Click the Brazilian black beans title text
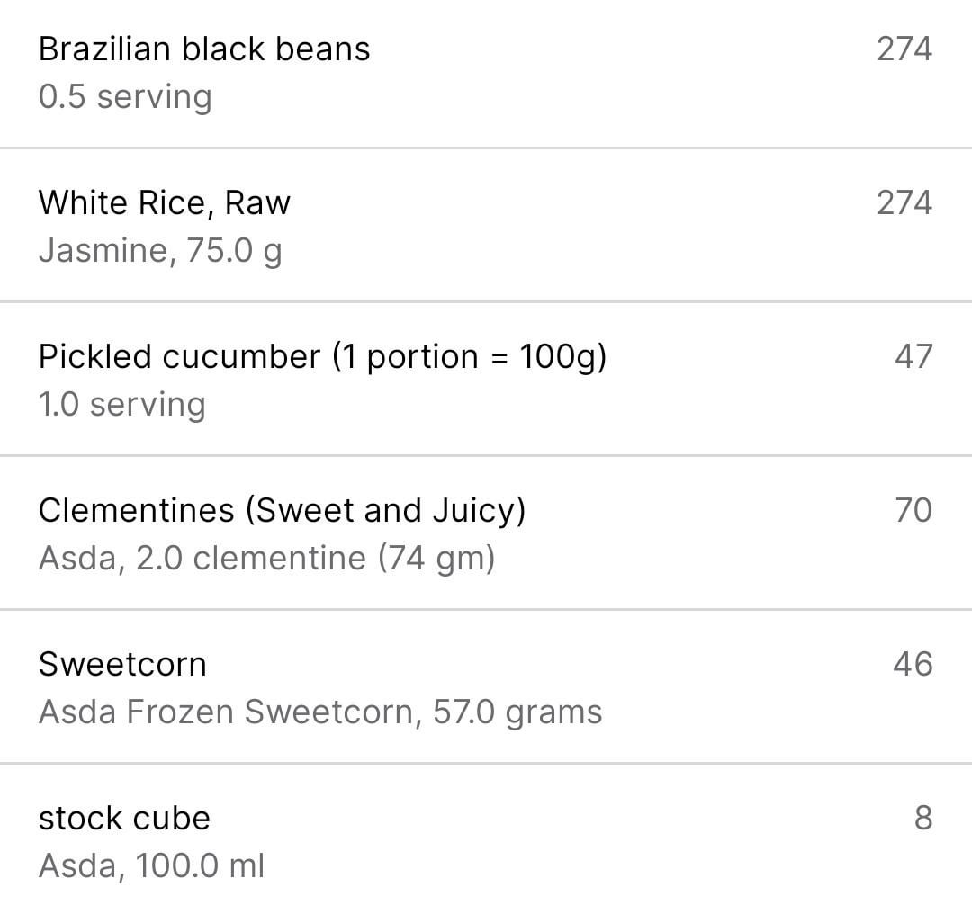This screenshot has height=905, width=972. [x=204, y=49]
